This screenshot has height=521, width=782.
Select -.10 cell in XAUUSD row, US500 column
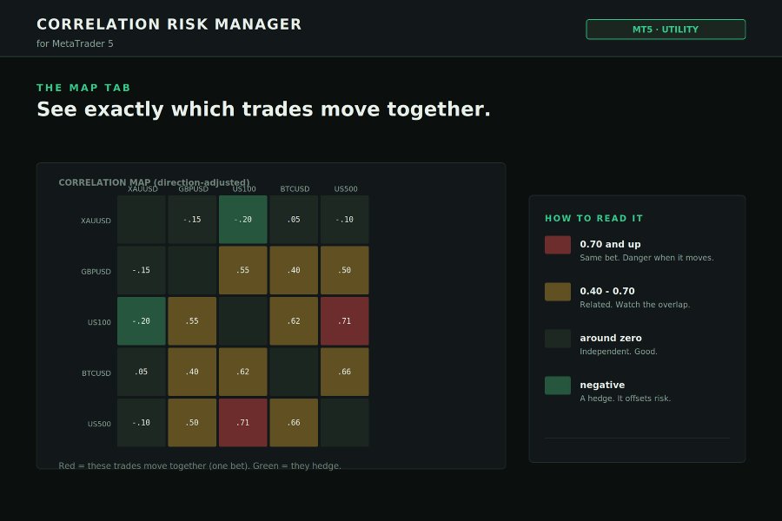(345, 220)
